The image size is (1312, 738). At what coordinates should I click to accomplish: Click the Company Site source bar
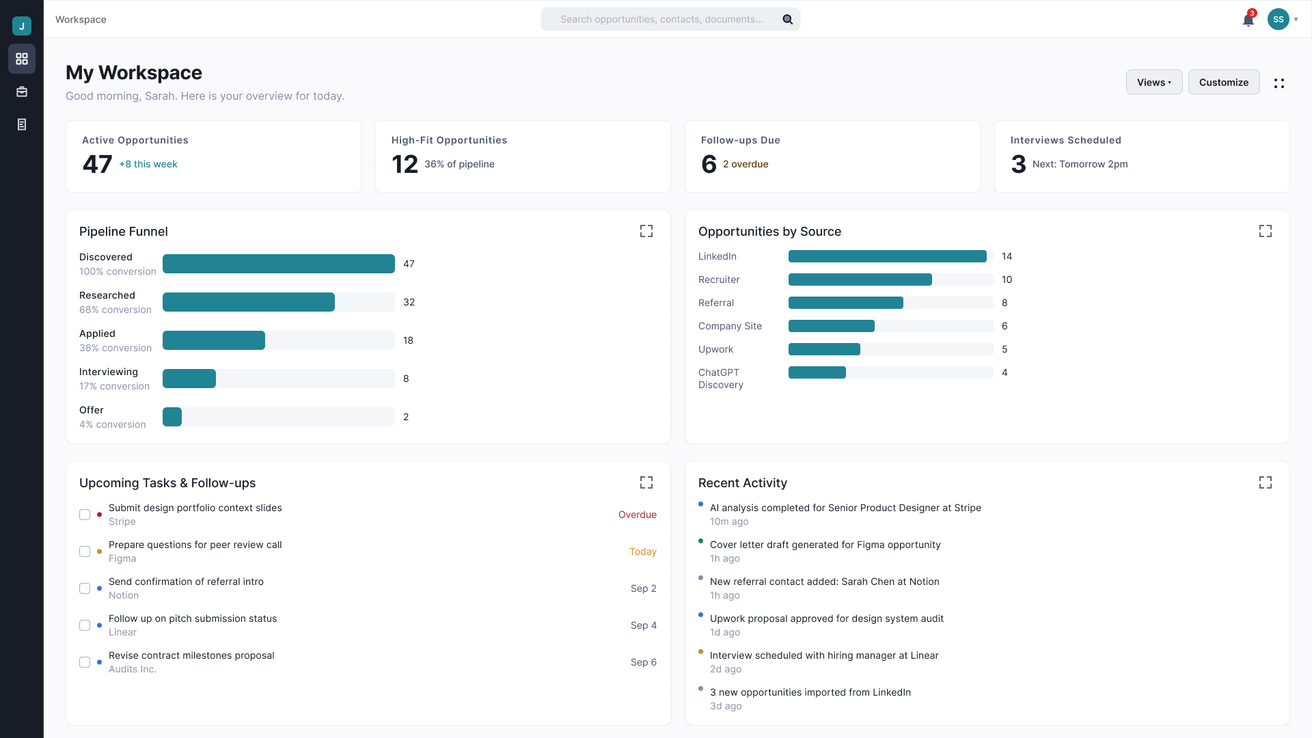[x=832, y=326]
